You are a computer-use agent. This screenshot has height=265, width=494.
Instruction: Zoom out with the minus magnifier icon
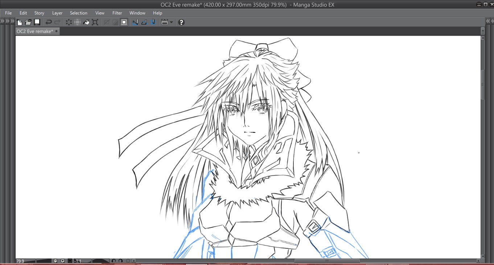point(55,261)
